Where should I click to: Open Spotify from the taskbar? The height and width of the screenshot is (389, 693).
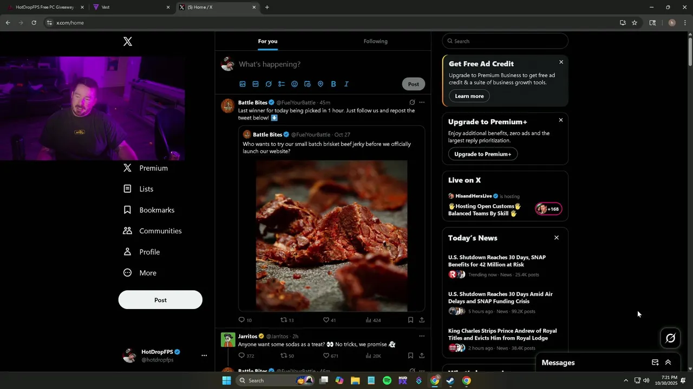[x=387, y=380]
